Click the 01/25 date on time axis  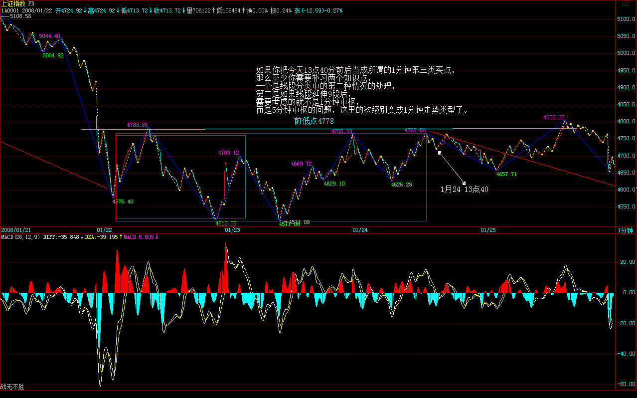[488, 230]
